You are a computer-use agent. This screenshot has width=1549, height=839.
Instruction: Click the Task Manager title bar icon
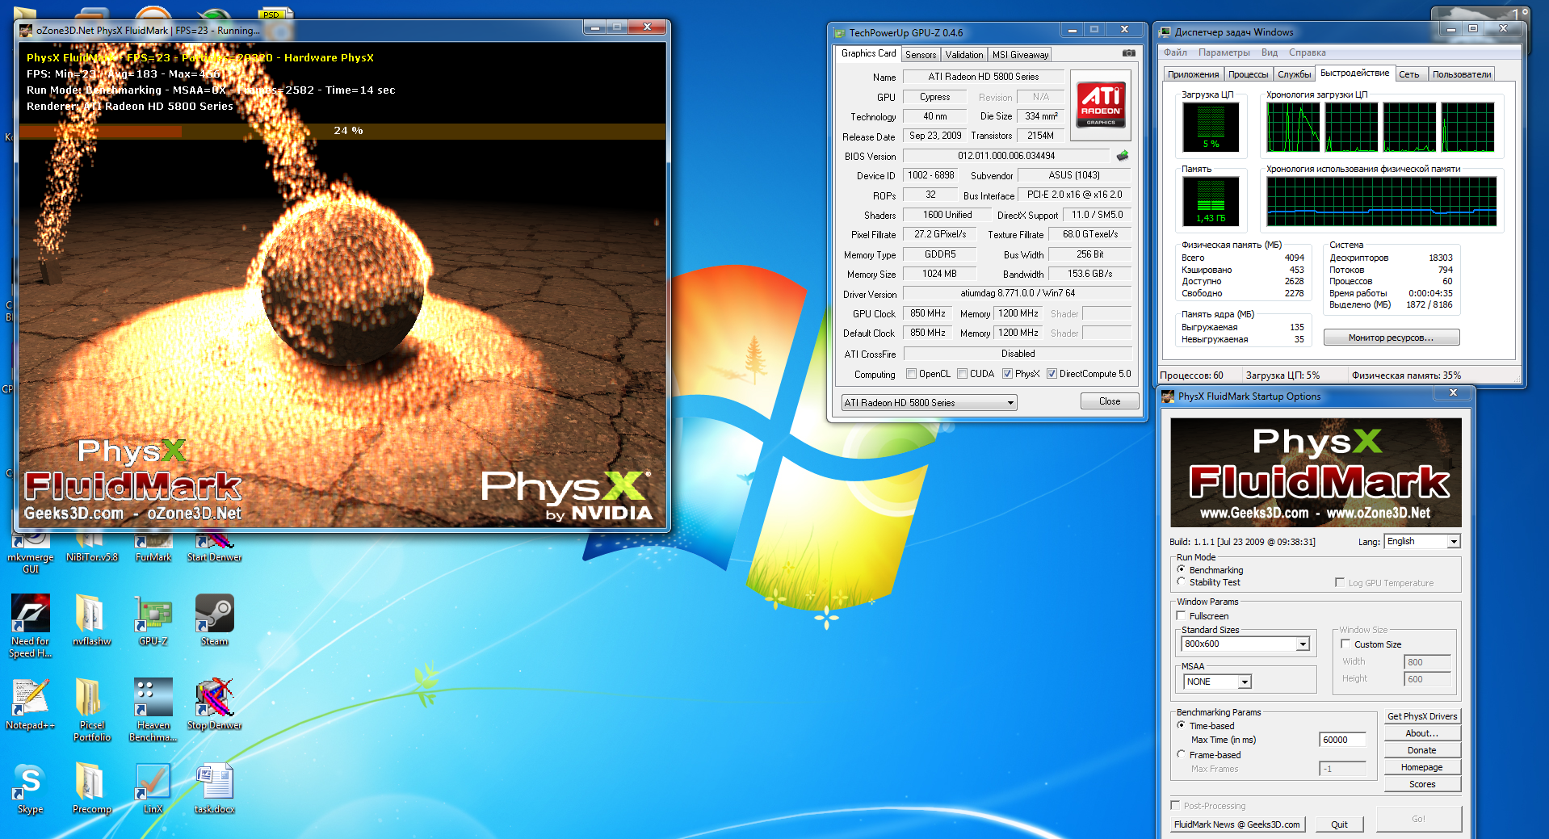1165,32
